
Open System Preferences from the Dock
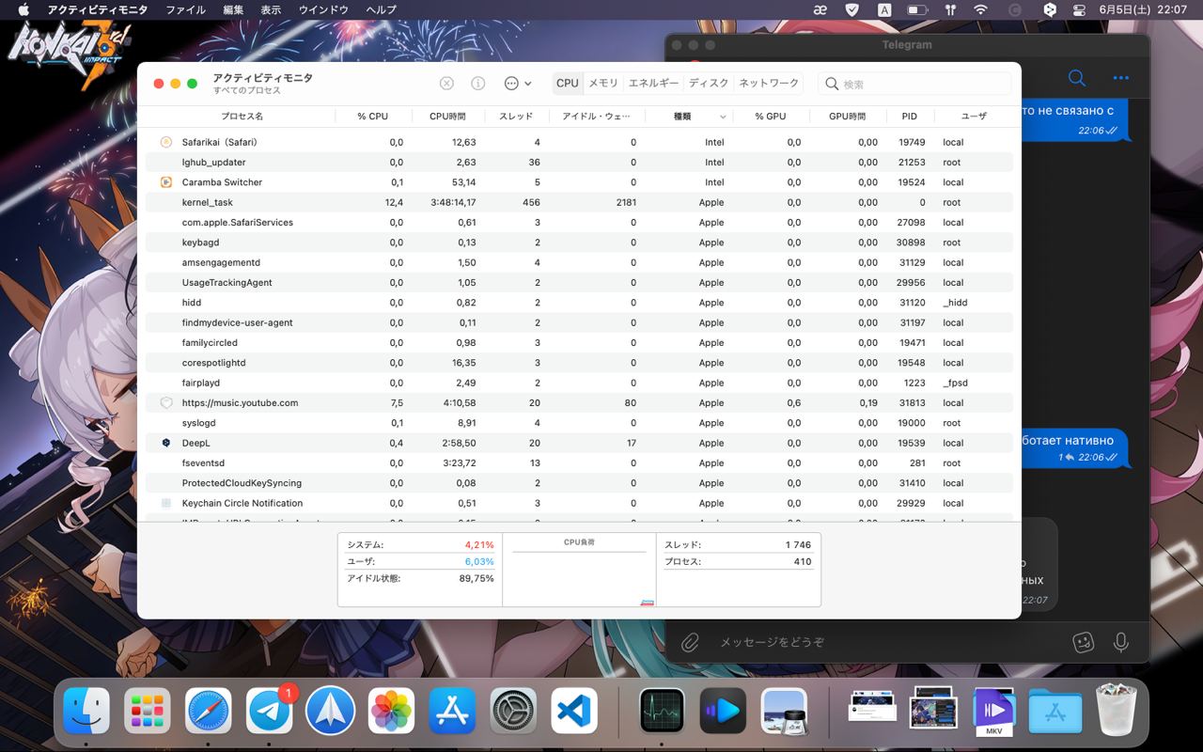point(513,711)
